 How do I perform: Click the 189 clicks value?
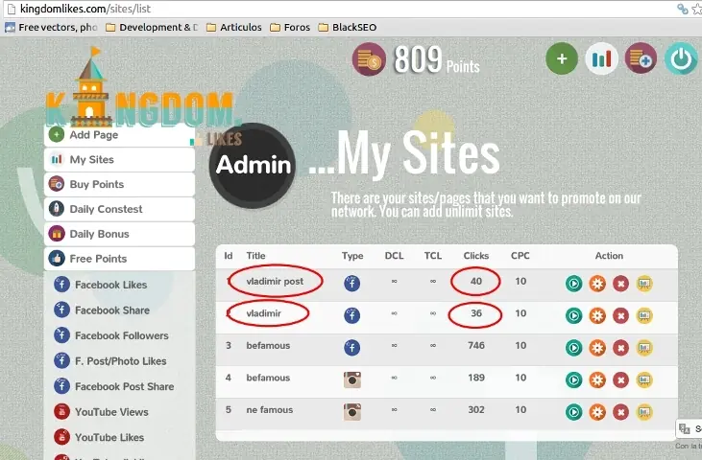pyautogui.click(x=476, y=378)
